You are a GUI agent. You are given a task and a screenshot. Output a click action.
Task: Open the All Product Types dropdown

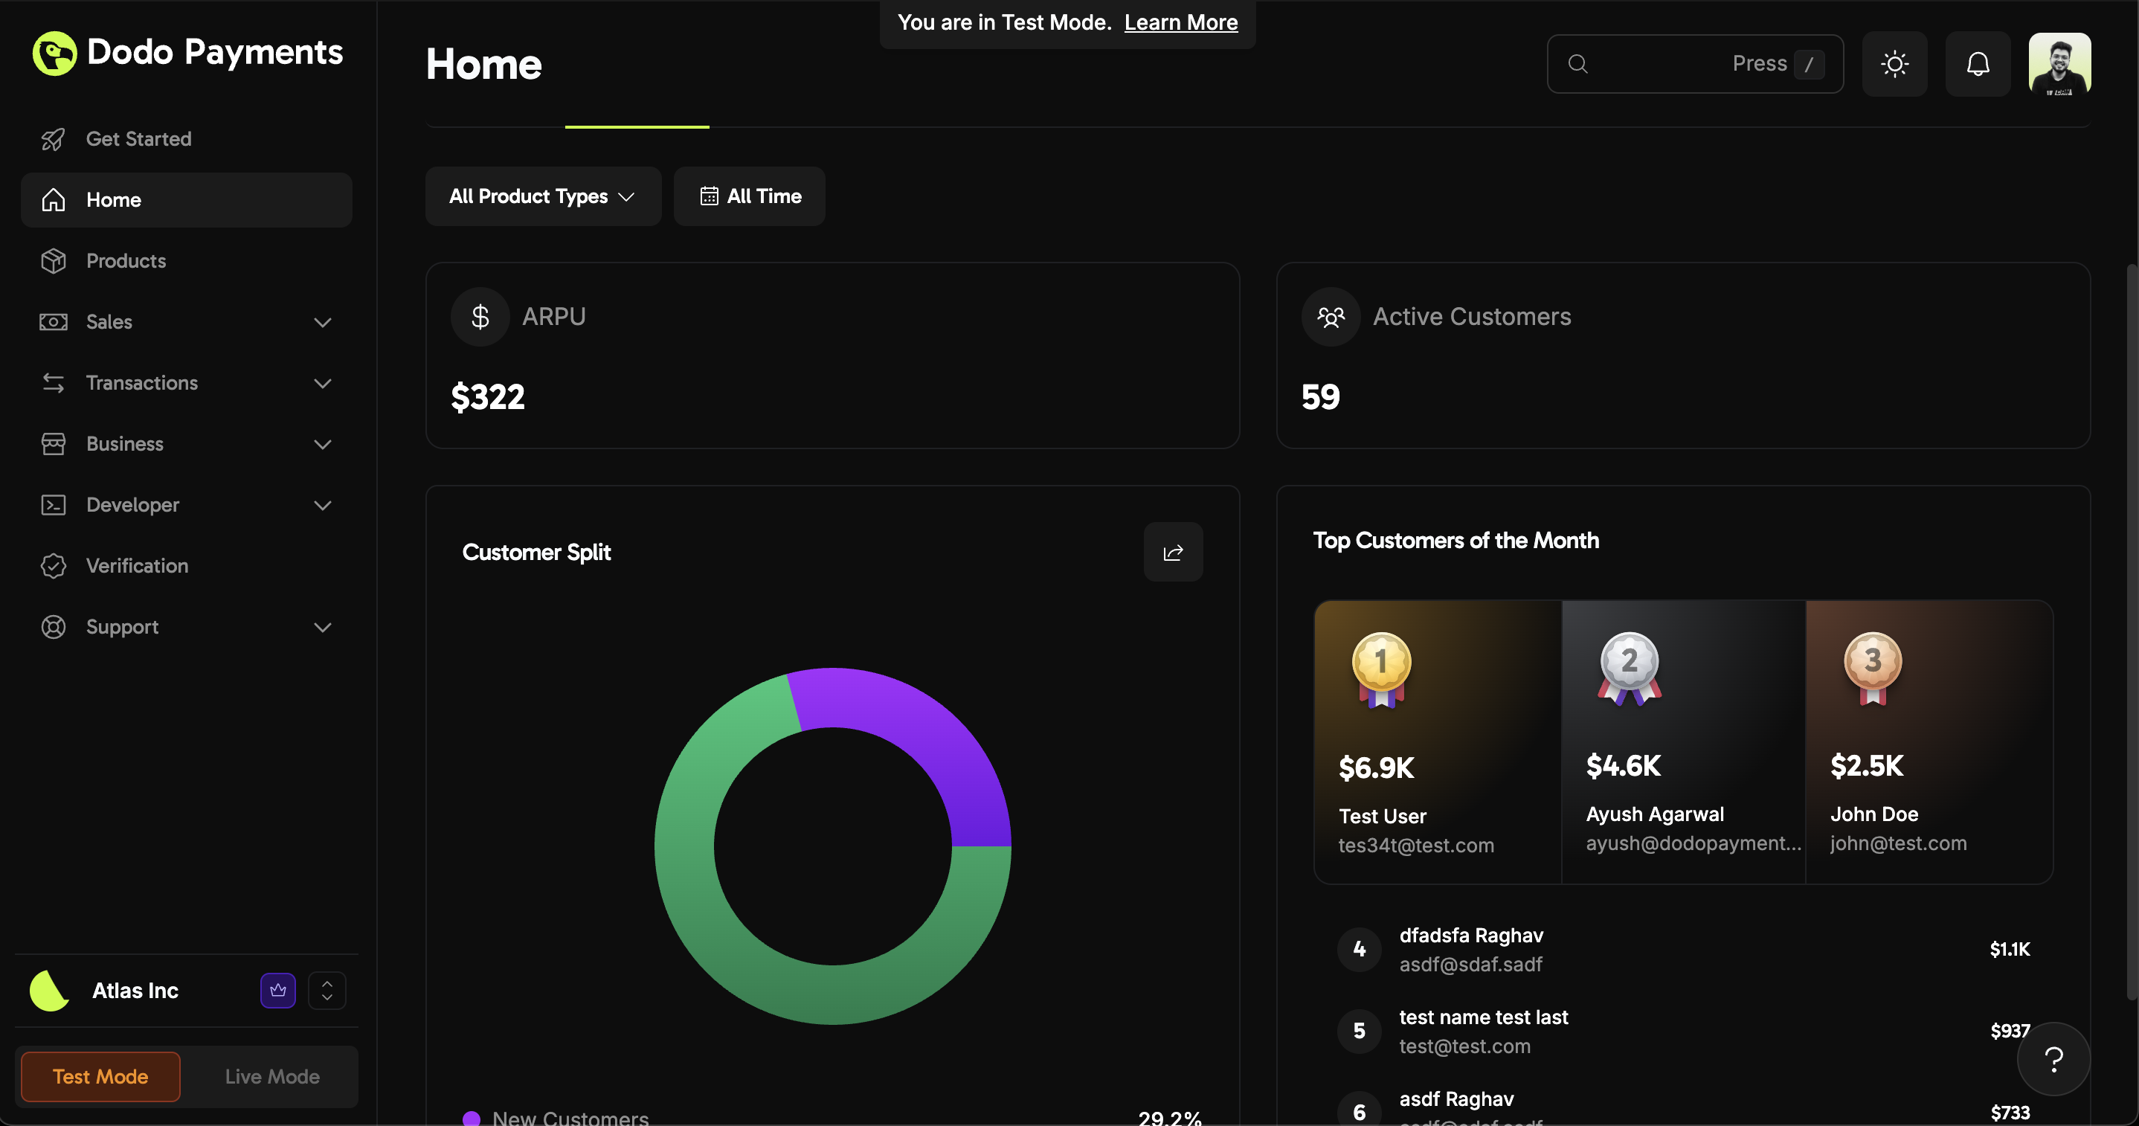click(542, 196)
